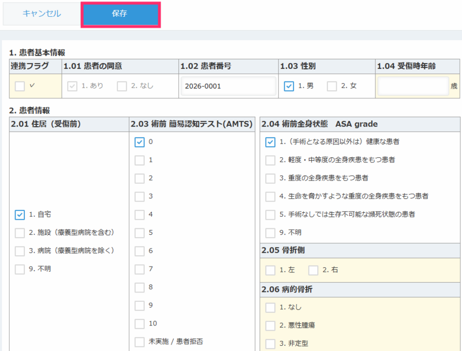Viewport: 462px width, 351px height.
Task: Choose AMTS score 2 checkbox
Action: point(139,179)
